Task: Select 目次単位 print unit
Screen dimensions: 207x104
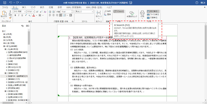Action: click(153, 12)
